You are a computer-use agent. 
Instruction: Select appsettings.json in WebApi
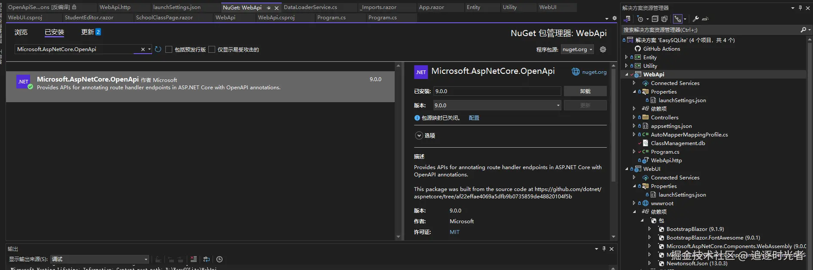[671, 126]
